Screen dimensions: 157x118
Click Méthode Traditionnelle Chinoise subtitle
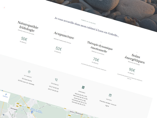(62, 41)
